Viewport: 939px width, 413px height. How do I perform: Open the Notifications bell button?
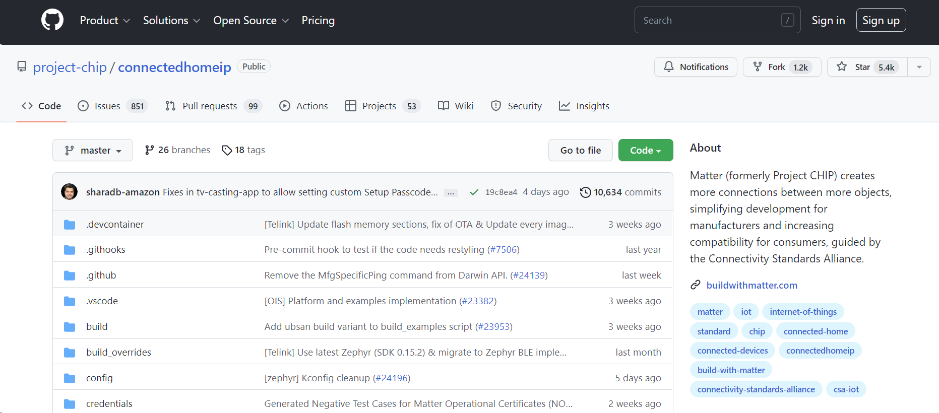click(x=696, y=67)
